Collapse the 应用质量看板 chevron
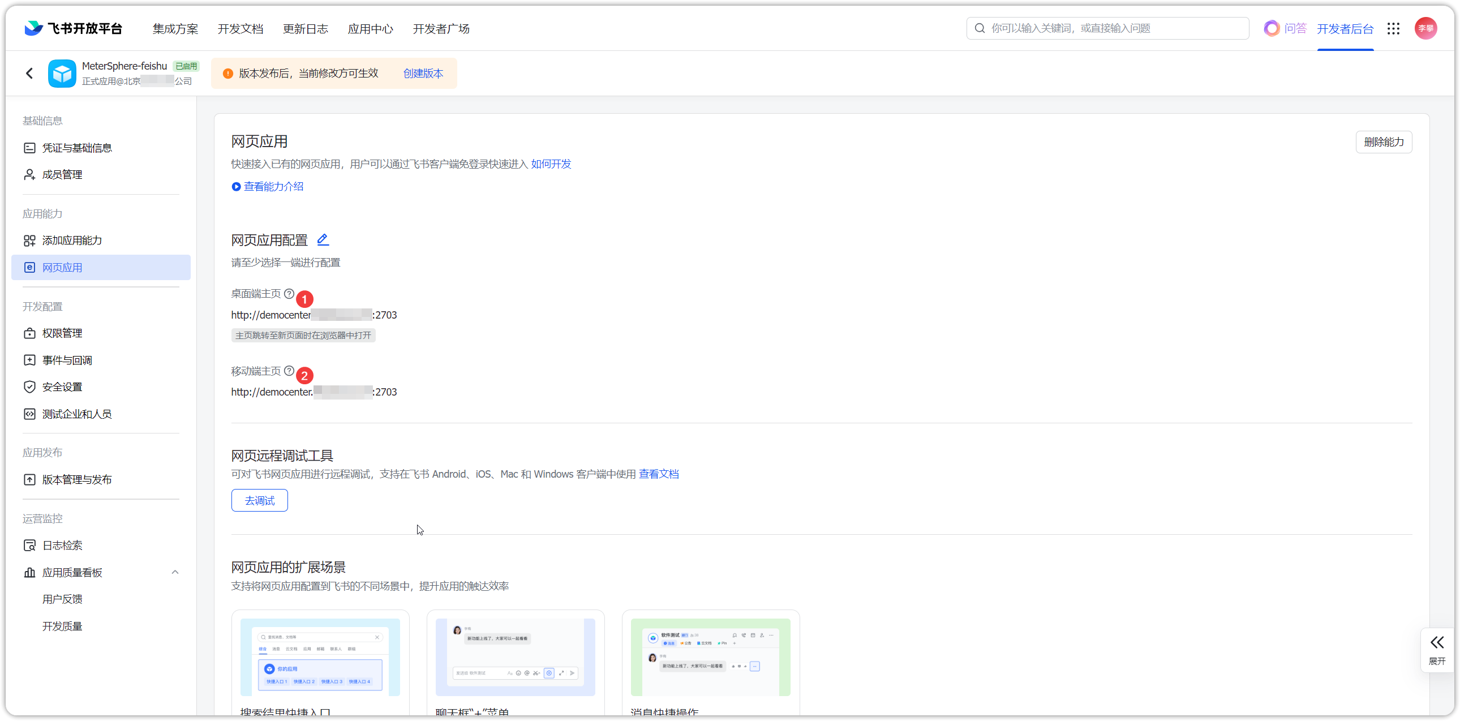The width and height of the screenshot is (1460, 721). pos(175,572)
